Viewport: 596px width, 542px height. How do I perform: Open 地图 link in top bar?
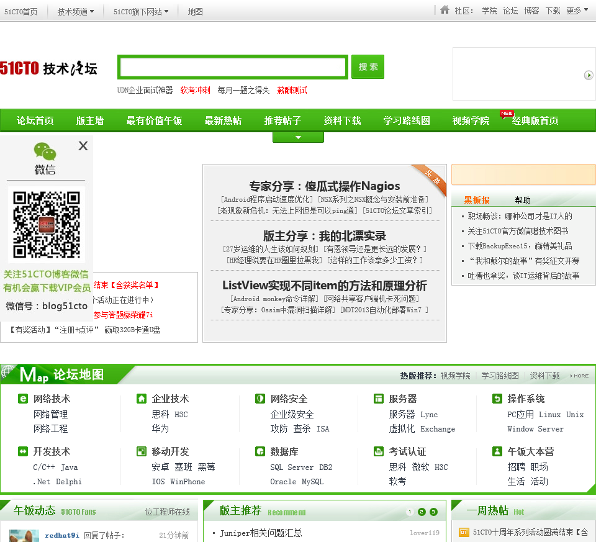(196, 12)
